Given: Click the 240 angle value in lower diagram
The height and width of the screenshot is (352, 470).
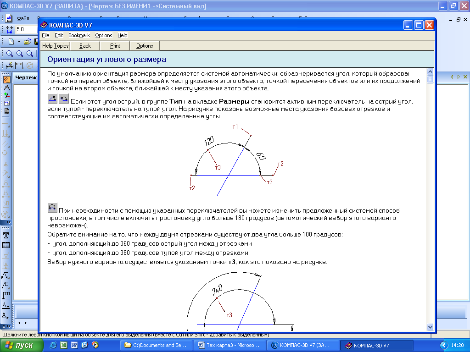Looking at the screenshot, I should 217,290.
